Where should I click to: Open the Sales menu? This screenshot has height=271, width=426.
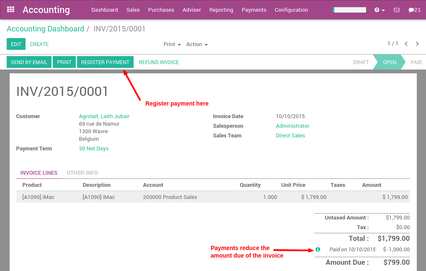click(x=133, y=10)
